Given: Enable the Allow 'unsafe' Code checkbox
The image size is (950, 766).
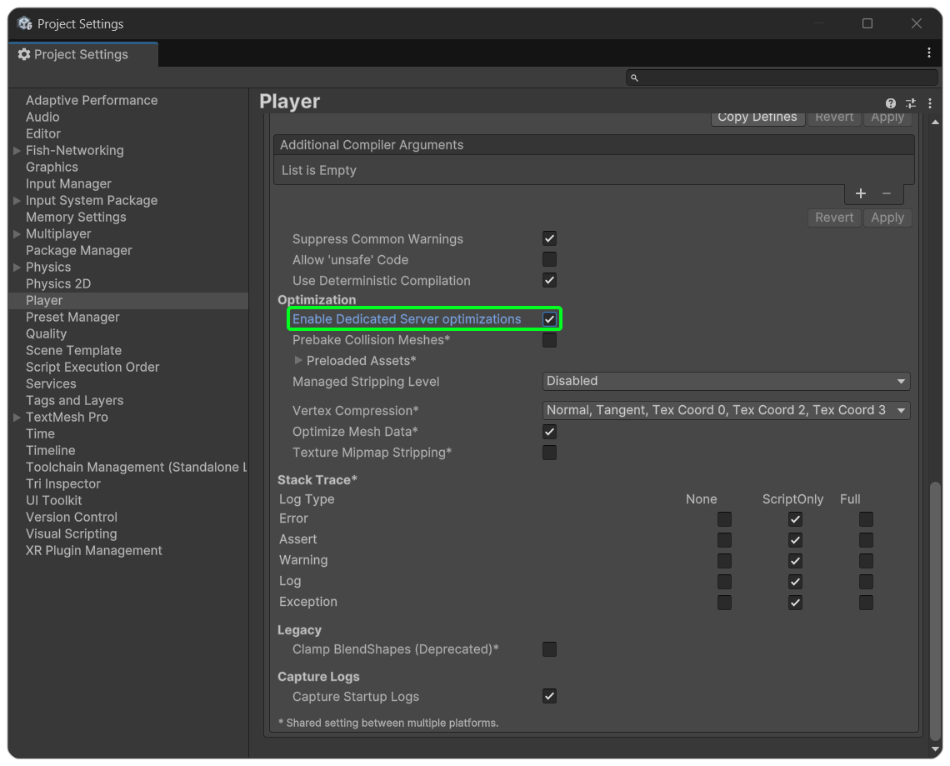Looking at the screenshot, I should point(549,260).
